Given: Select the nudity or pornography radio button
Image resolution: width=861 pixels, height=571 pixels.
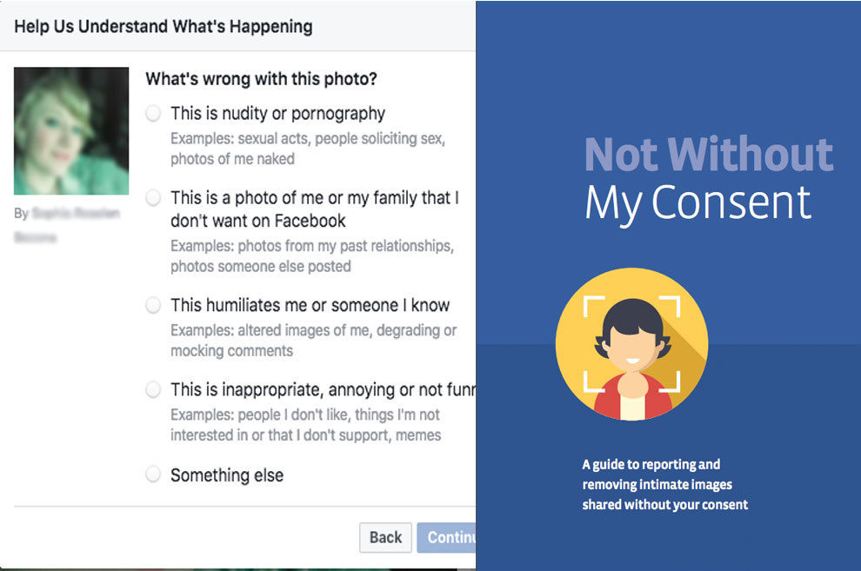Looking at the screenshot, I should 154,113.
